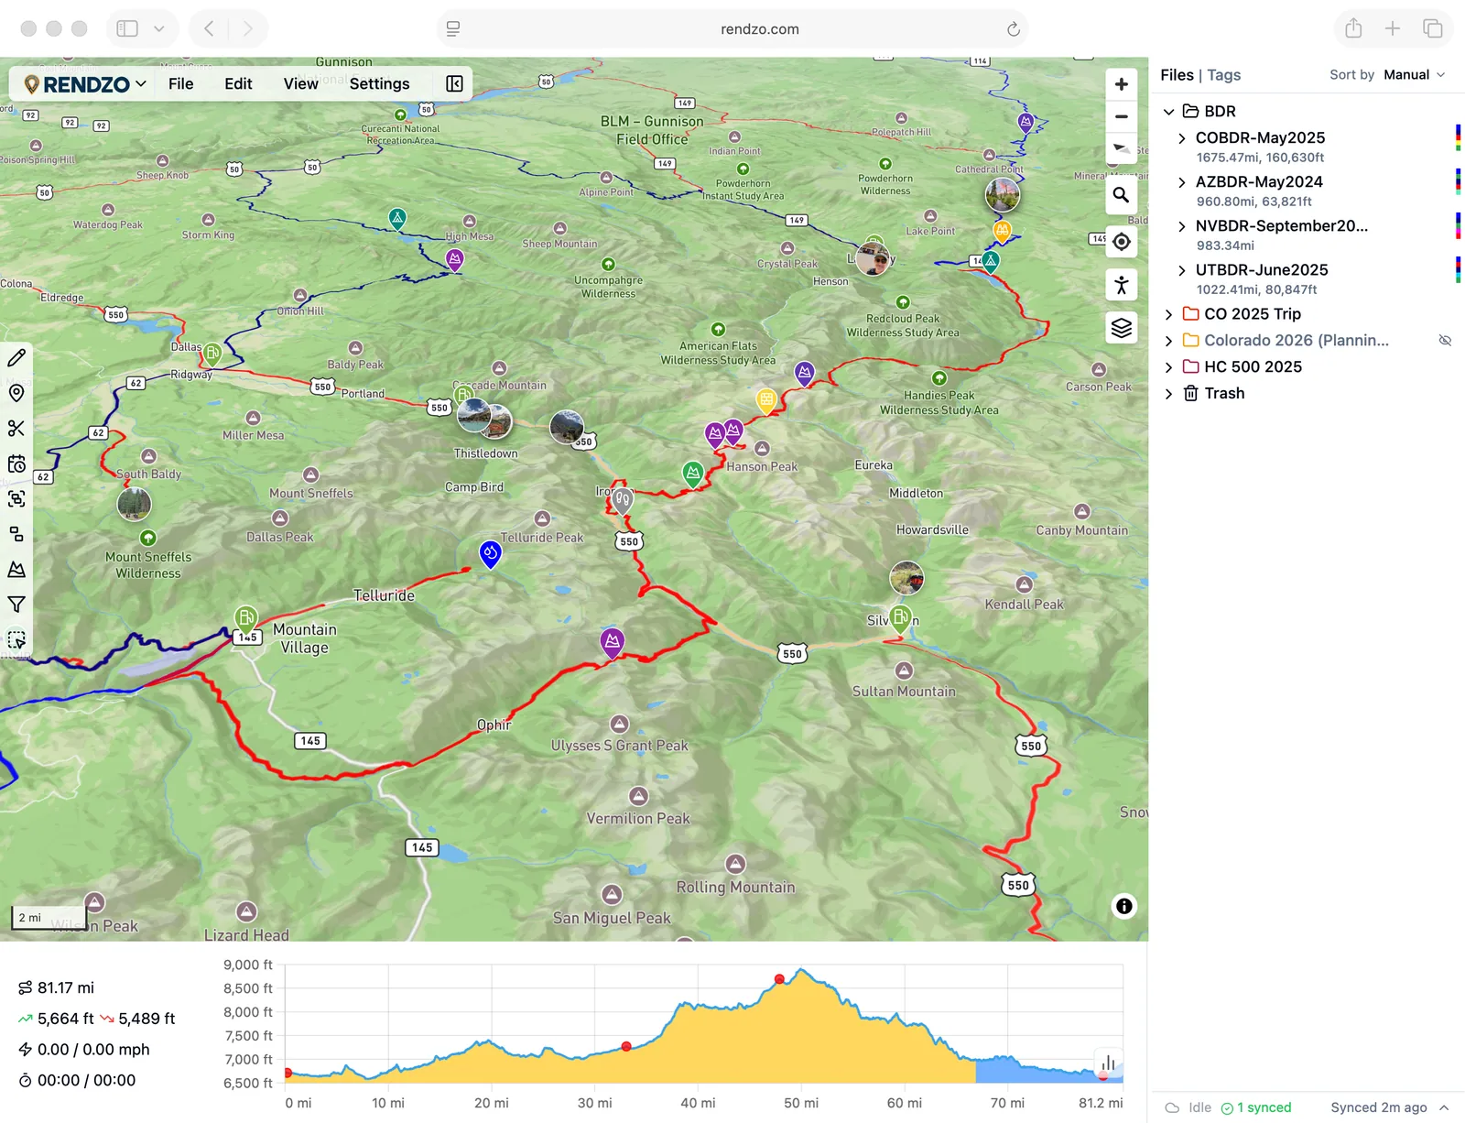Click the lasso selection tool
The width and height of the screenshot is (1465, 1123).
tap(16, 638)
